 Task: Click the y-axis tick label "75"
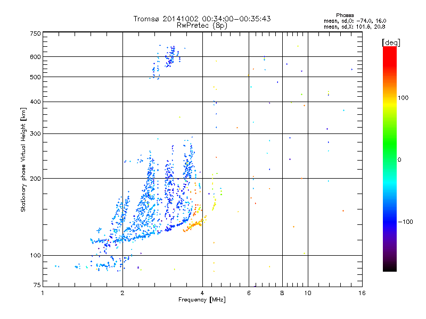coord(37,285)
